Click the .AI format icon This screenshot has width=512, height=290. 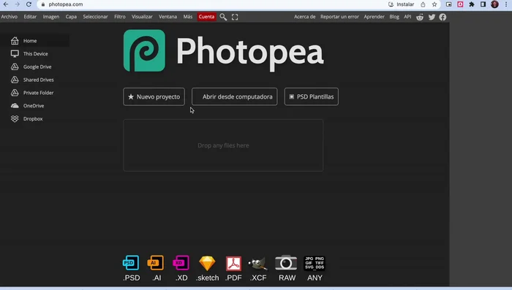coord(156,263)
